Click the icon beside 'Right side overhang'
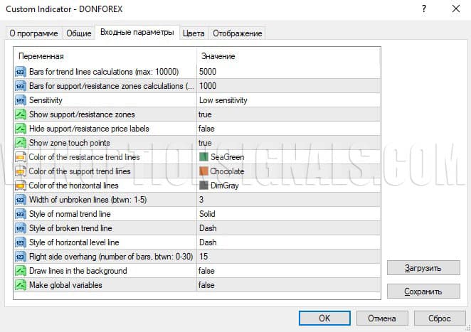Viewport: 471px width, 332px height. pyautogui.click(x=21, y=257)
